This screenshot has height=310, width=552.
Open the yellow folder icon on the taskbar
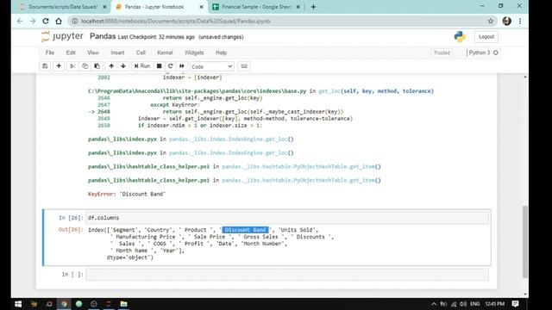pos(123,304)
